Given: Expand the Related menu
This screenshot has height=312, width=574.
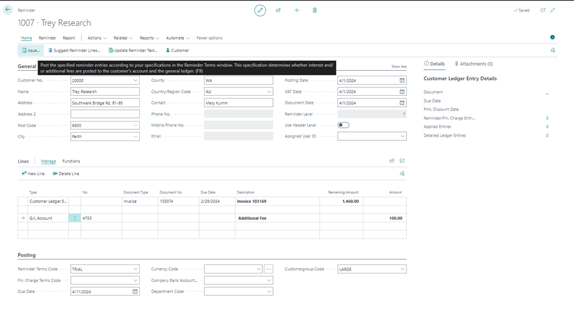Looking at the screenshot, I should tap(123, 38).
